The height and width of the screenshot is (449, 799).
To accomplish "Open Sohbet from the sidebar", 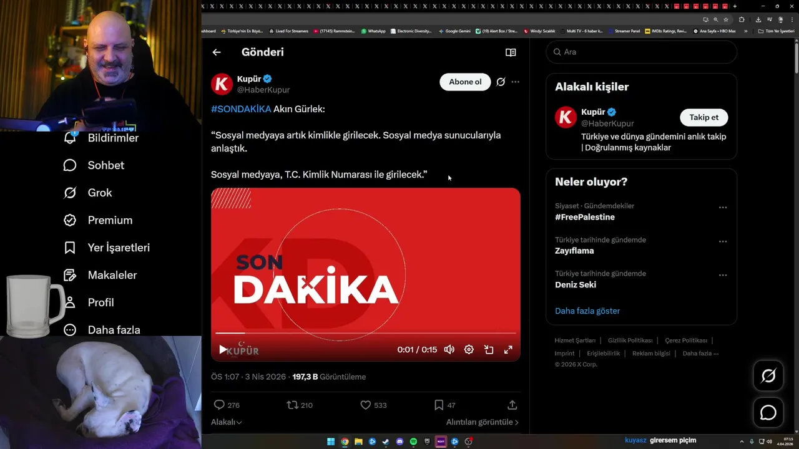I will (94, 165).
